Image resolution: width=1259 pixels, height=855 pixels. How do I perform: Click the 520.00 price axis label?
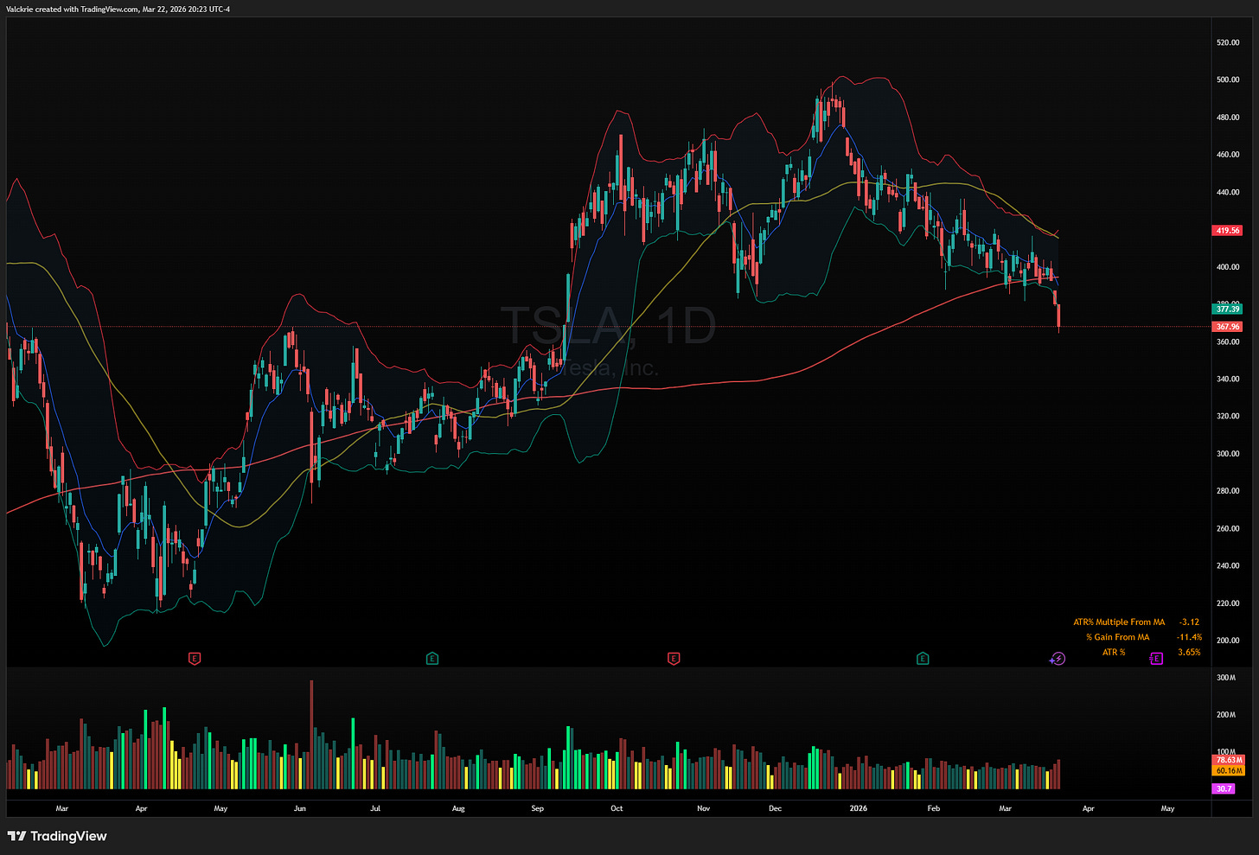[x=1228, y=42]
